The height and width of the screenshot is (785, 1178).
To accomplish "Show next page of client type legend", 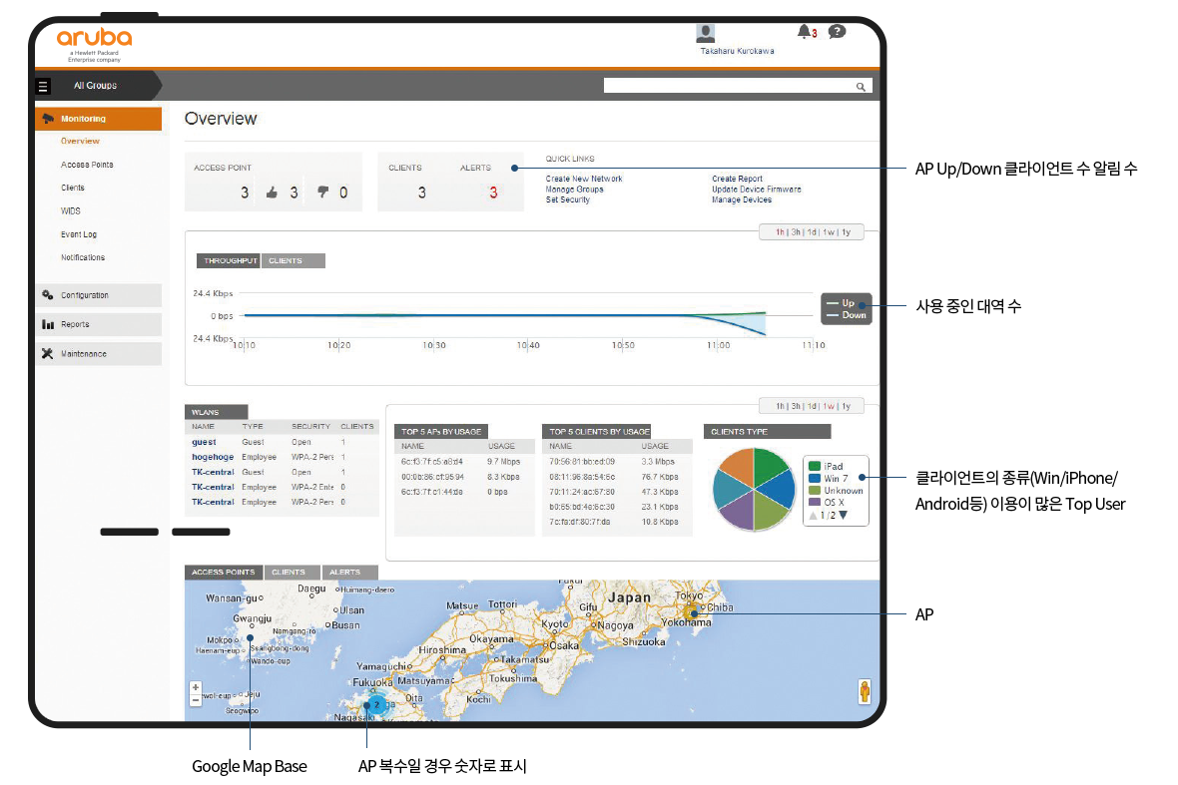I will point(843,516).
